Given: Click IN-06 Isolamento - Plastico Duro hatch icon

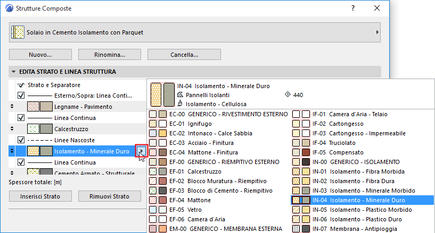Looking at the screenshot, I should (x=296, y=219).
